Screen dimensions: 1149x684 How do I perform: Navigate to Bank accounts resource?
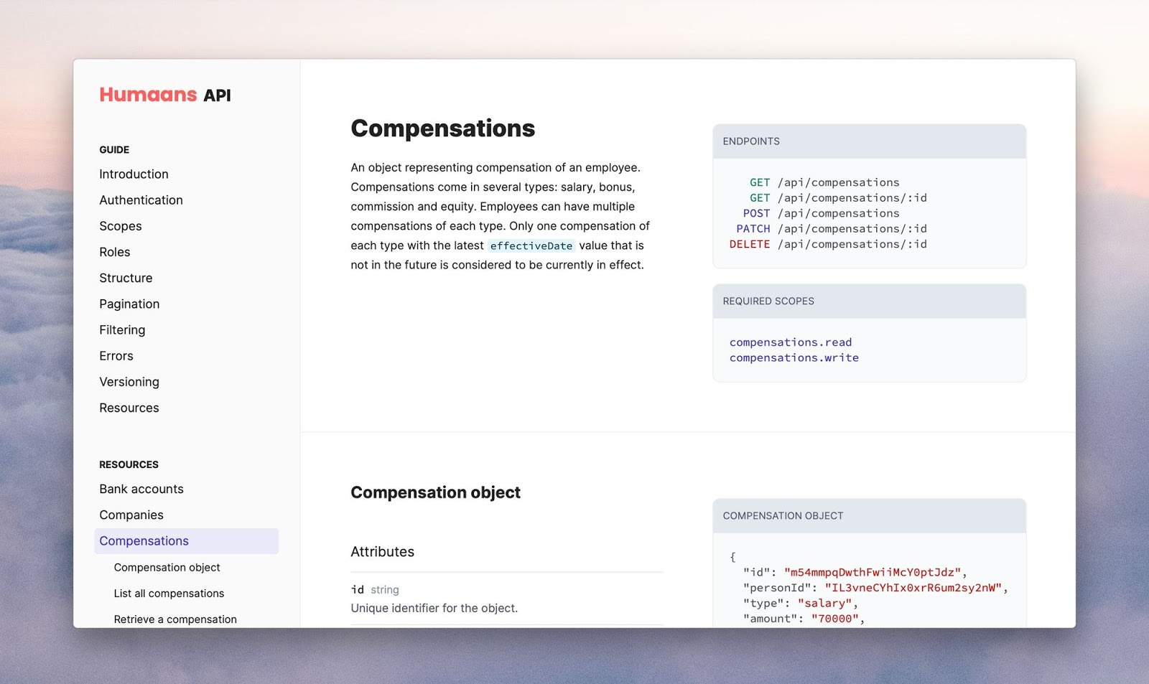pos(141,489)
